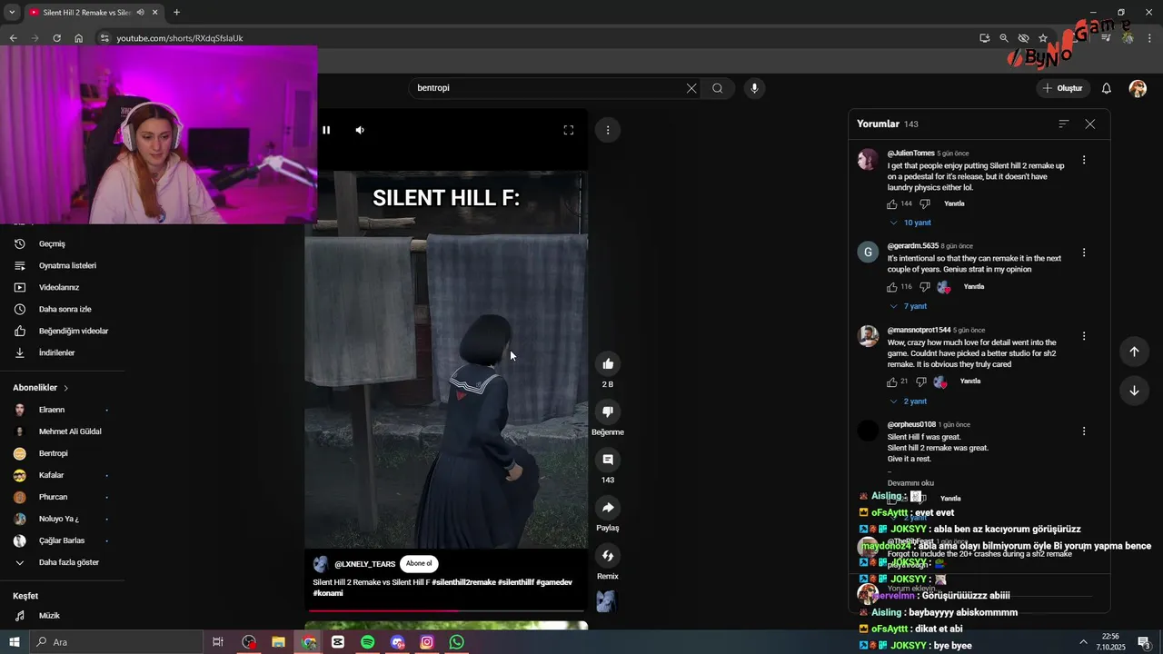Go to Chrome home page

[79, 38]
